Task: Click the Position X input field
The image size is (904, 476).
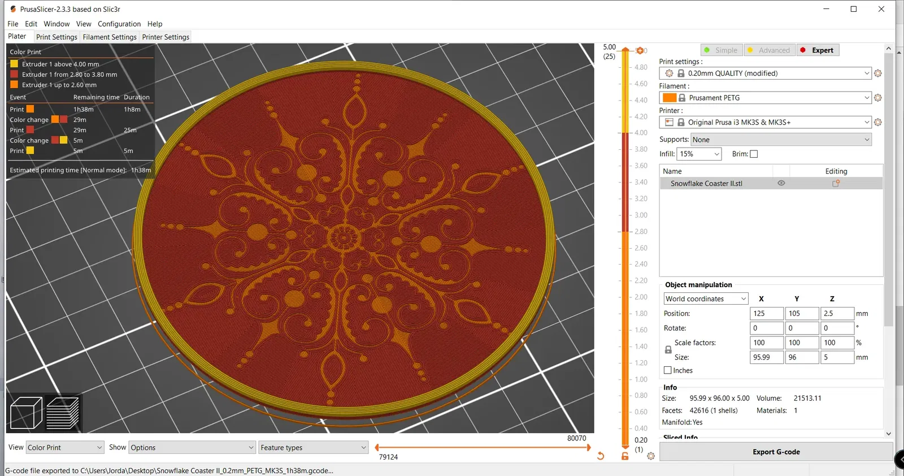Action: pyautogui.click(x=767, y=313)
